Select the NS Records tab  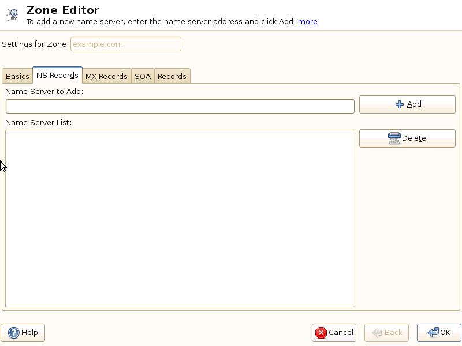[x=57, y=76]
